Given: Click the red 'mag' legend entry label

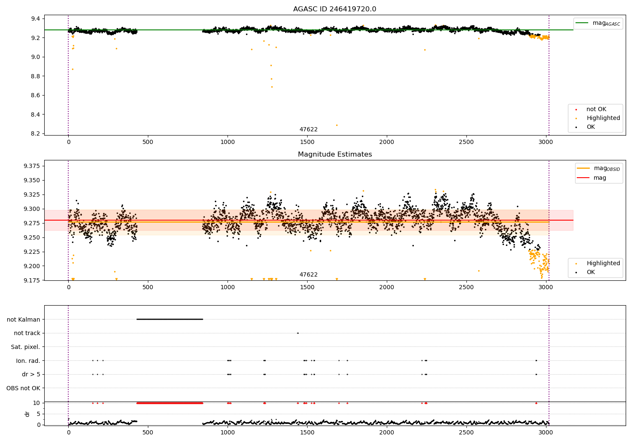Looking at the screenshot, I should click(600, 178).
